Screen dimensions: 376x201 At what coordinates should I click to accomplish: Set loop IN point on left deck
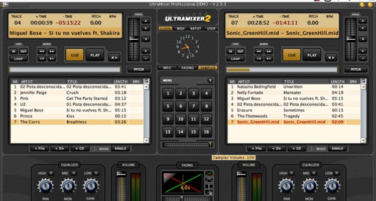point(14,51)
